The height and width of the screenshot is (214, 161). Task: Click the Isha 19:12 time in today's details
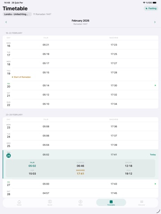click(x=129, y=173)
